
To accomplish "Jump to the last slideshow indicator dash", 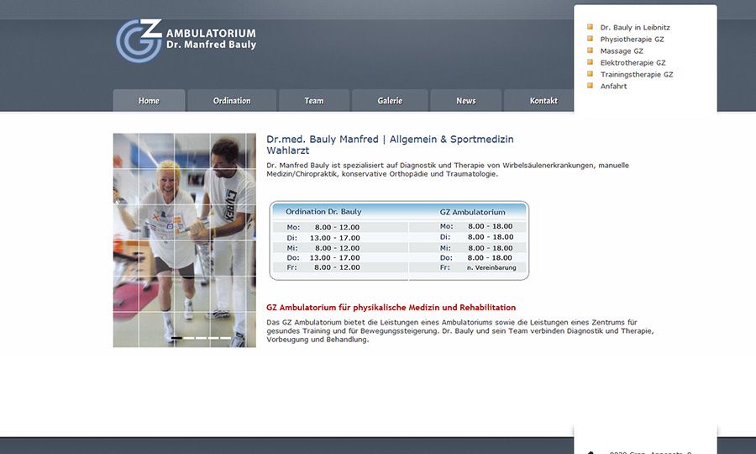I will click(226, 338).
